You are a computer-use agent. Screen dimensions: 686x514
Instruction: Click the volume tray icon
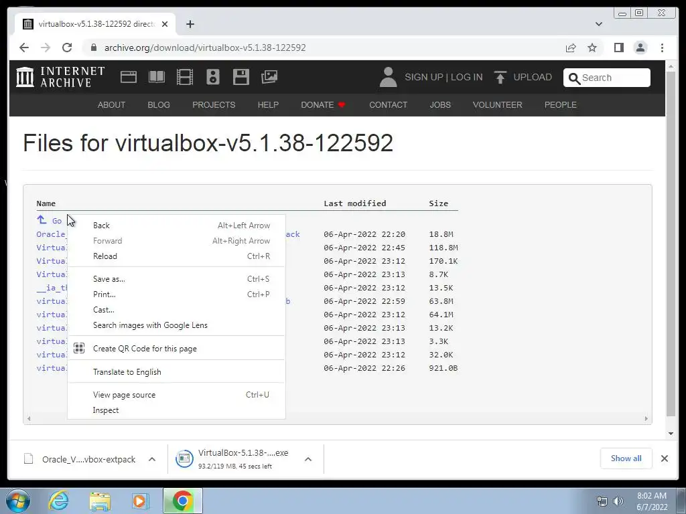tap(618, 501)
